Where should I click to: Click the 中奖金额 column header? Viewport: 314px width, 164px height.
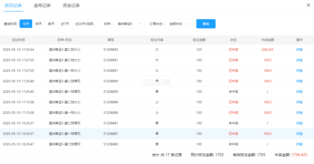[268, 40]
